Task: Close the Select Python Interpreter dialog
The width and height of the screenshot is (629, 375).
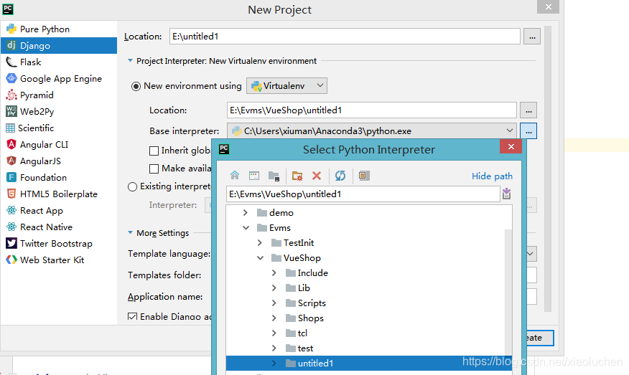Action: [x=511, y=147]
